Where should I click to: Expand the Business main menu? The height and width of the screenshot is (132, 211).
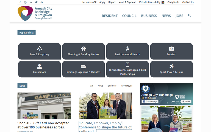149,16
